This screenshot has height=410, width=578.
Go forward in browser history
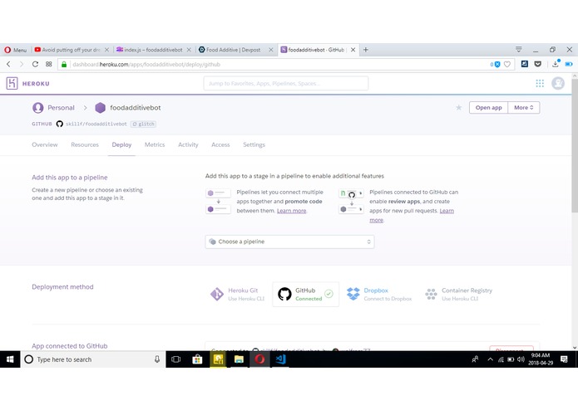pyautogui.click(x=22, y=65)
